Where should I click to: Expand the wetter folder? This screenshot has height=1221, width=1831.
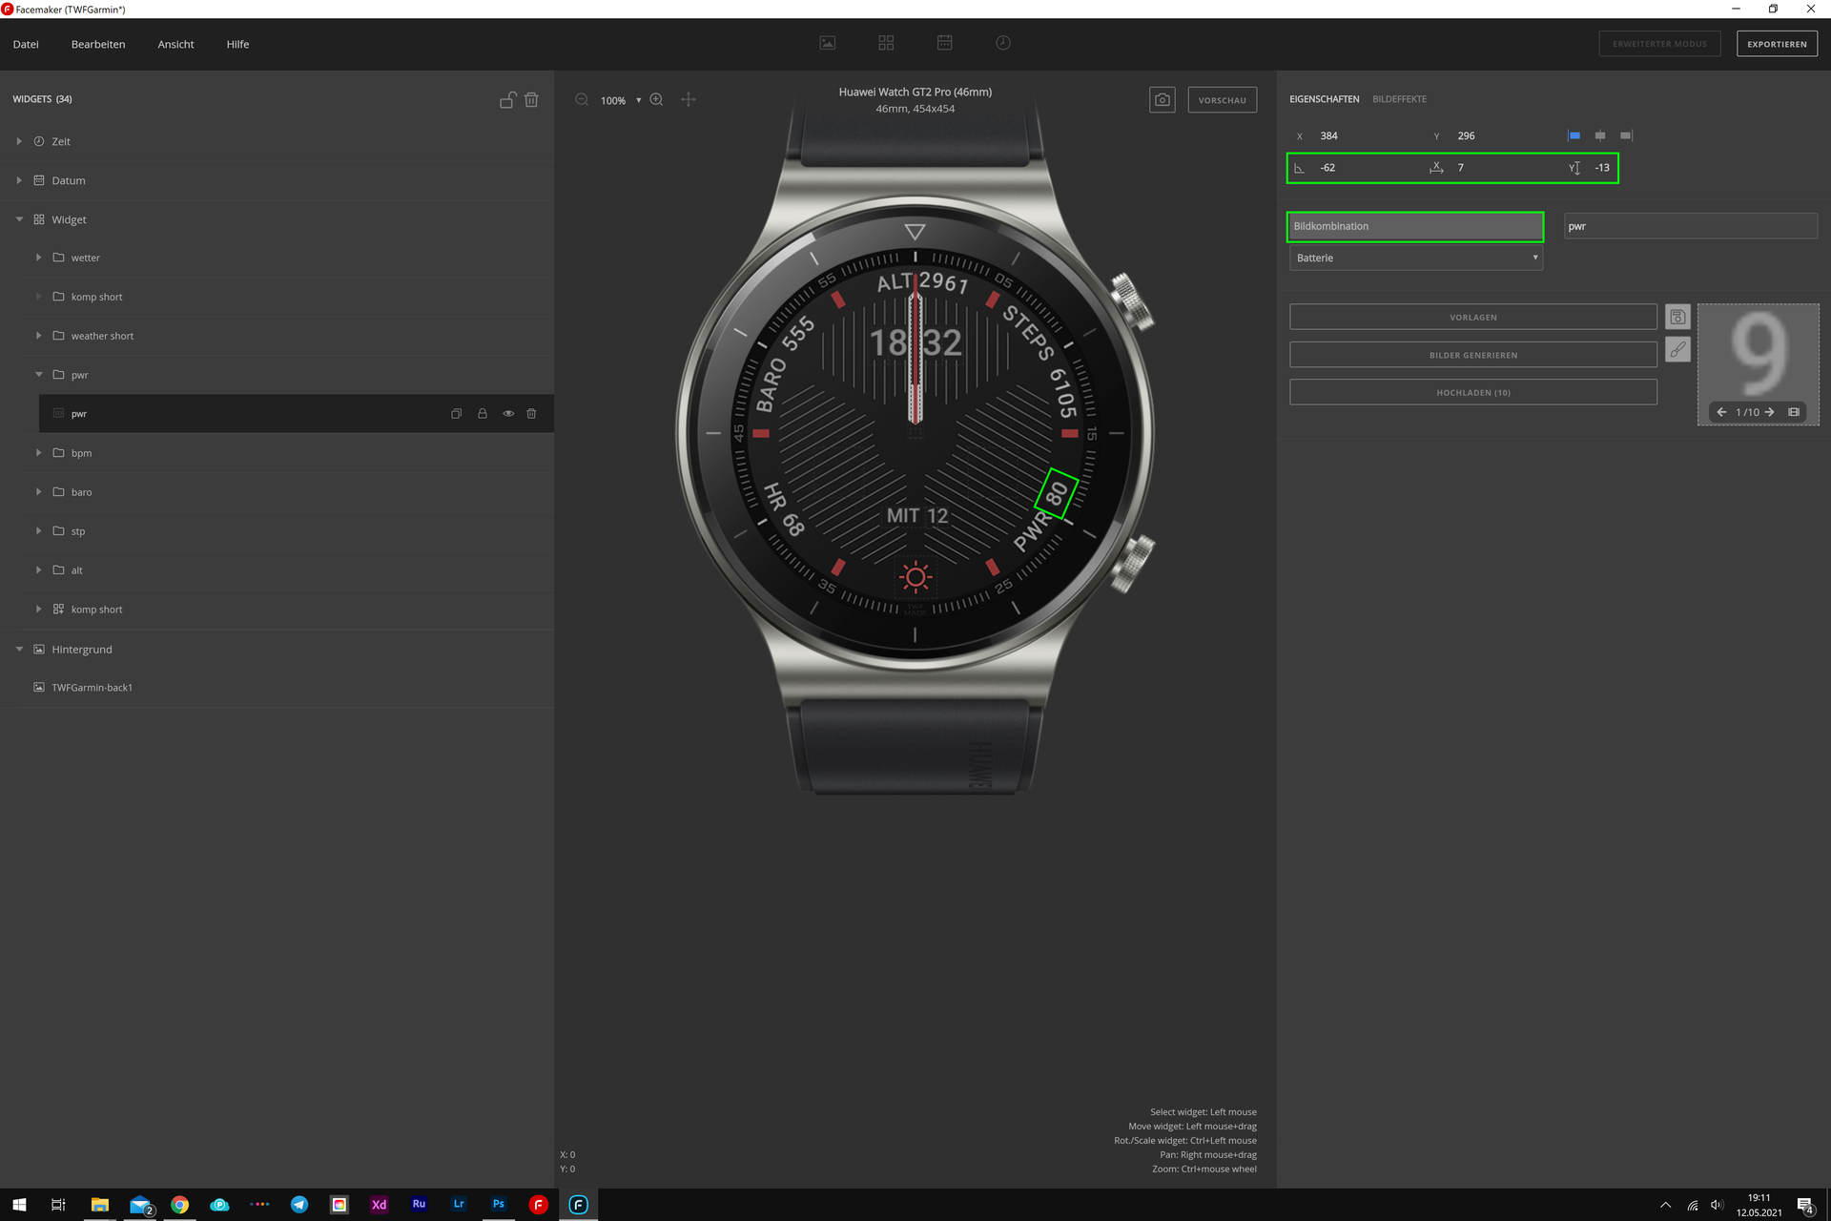click(38, 258)
